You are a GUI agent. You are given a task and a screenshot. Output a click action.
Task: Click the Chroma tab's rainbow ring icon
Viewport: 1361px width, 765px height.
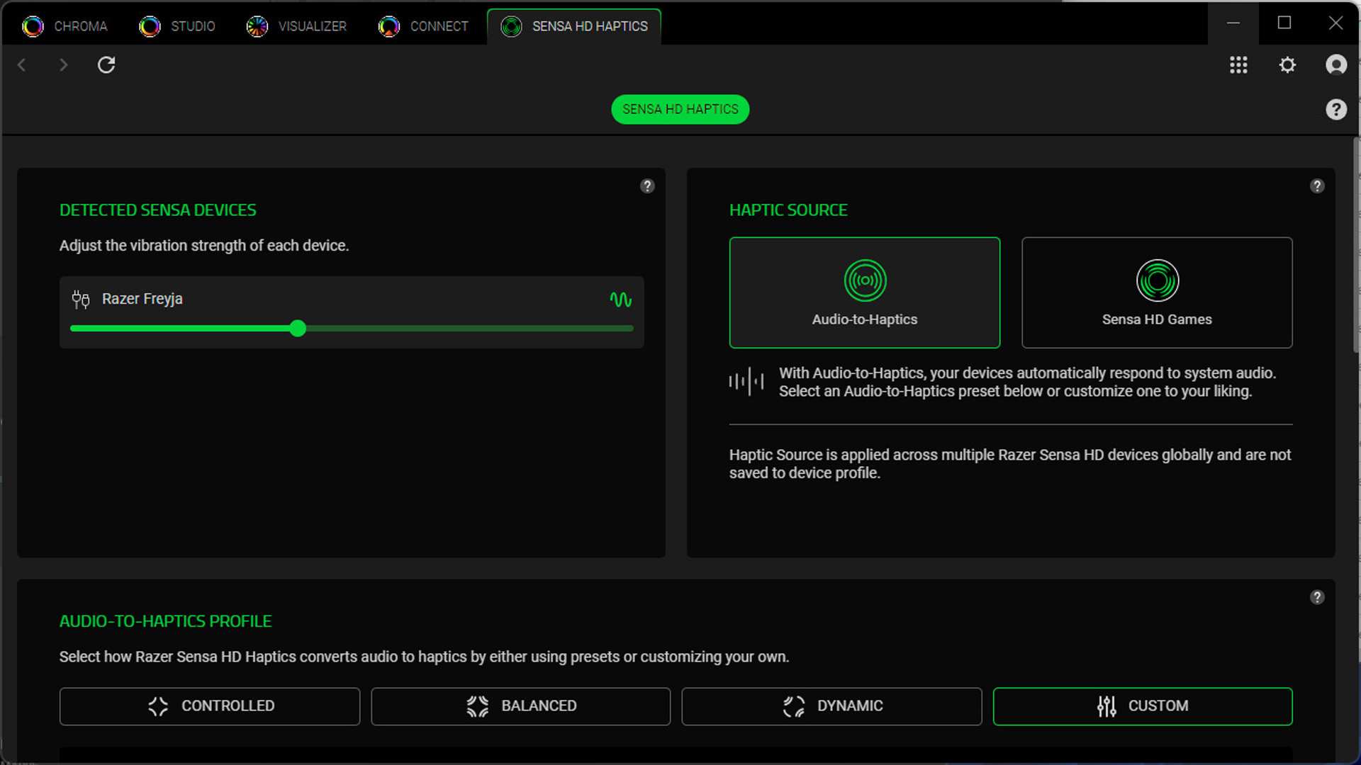point(33,26)
